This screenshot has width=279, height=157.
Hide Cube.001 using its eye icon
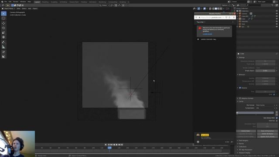click(277, 16)
